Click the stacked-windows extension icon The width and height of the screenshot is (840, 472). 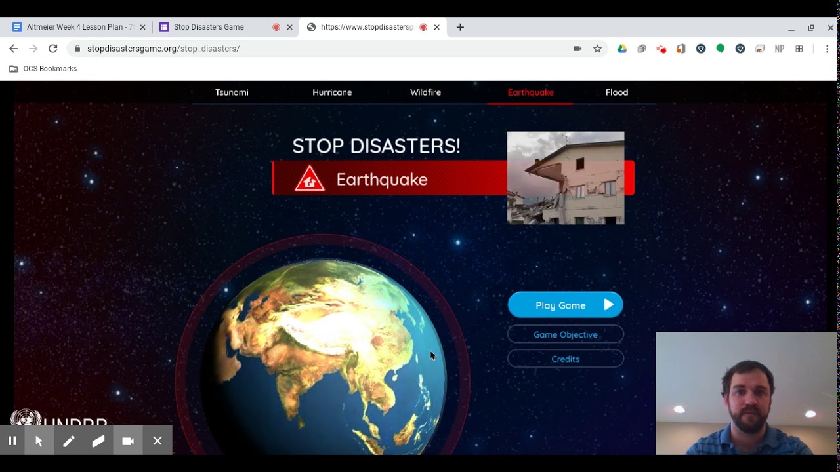[760, 49]
